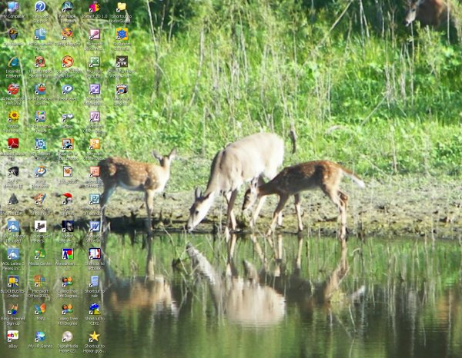Image resolution: width=462 pixels, height=358 pixels.
Task: Open the Easy Internet Sign-up shortcut
Action: click(x=13, y=309)
